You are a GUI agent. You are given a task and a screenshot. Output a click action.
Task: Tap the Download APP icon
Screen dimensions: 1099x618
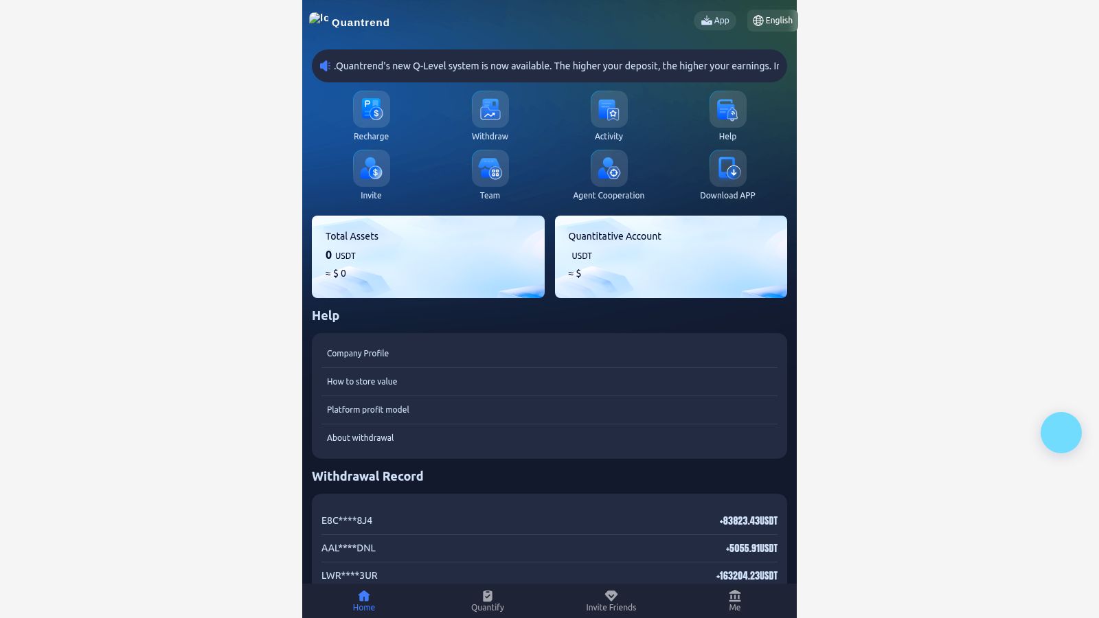[727, 169]
